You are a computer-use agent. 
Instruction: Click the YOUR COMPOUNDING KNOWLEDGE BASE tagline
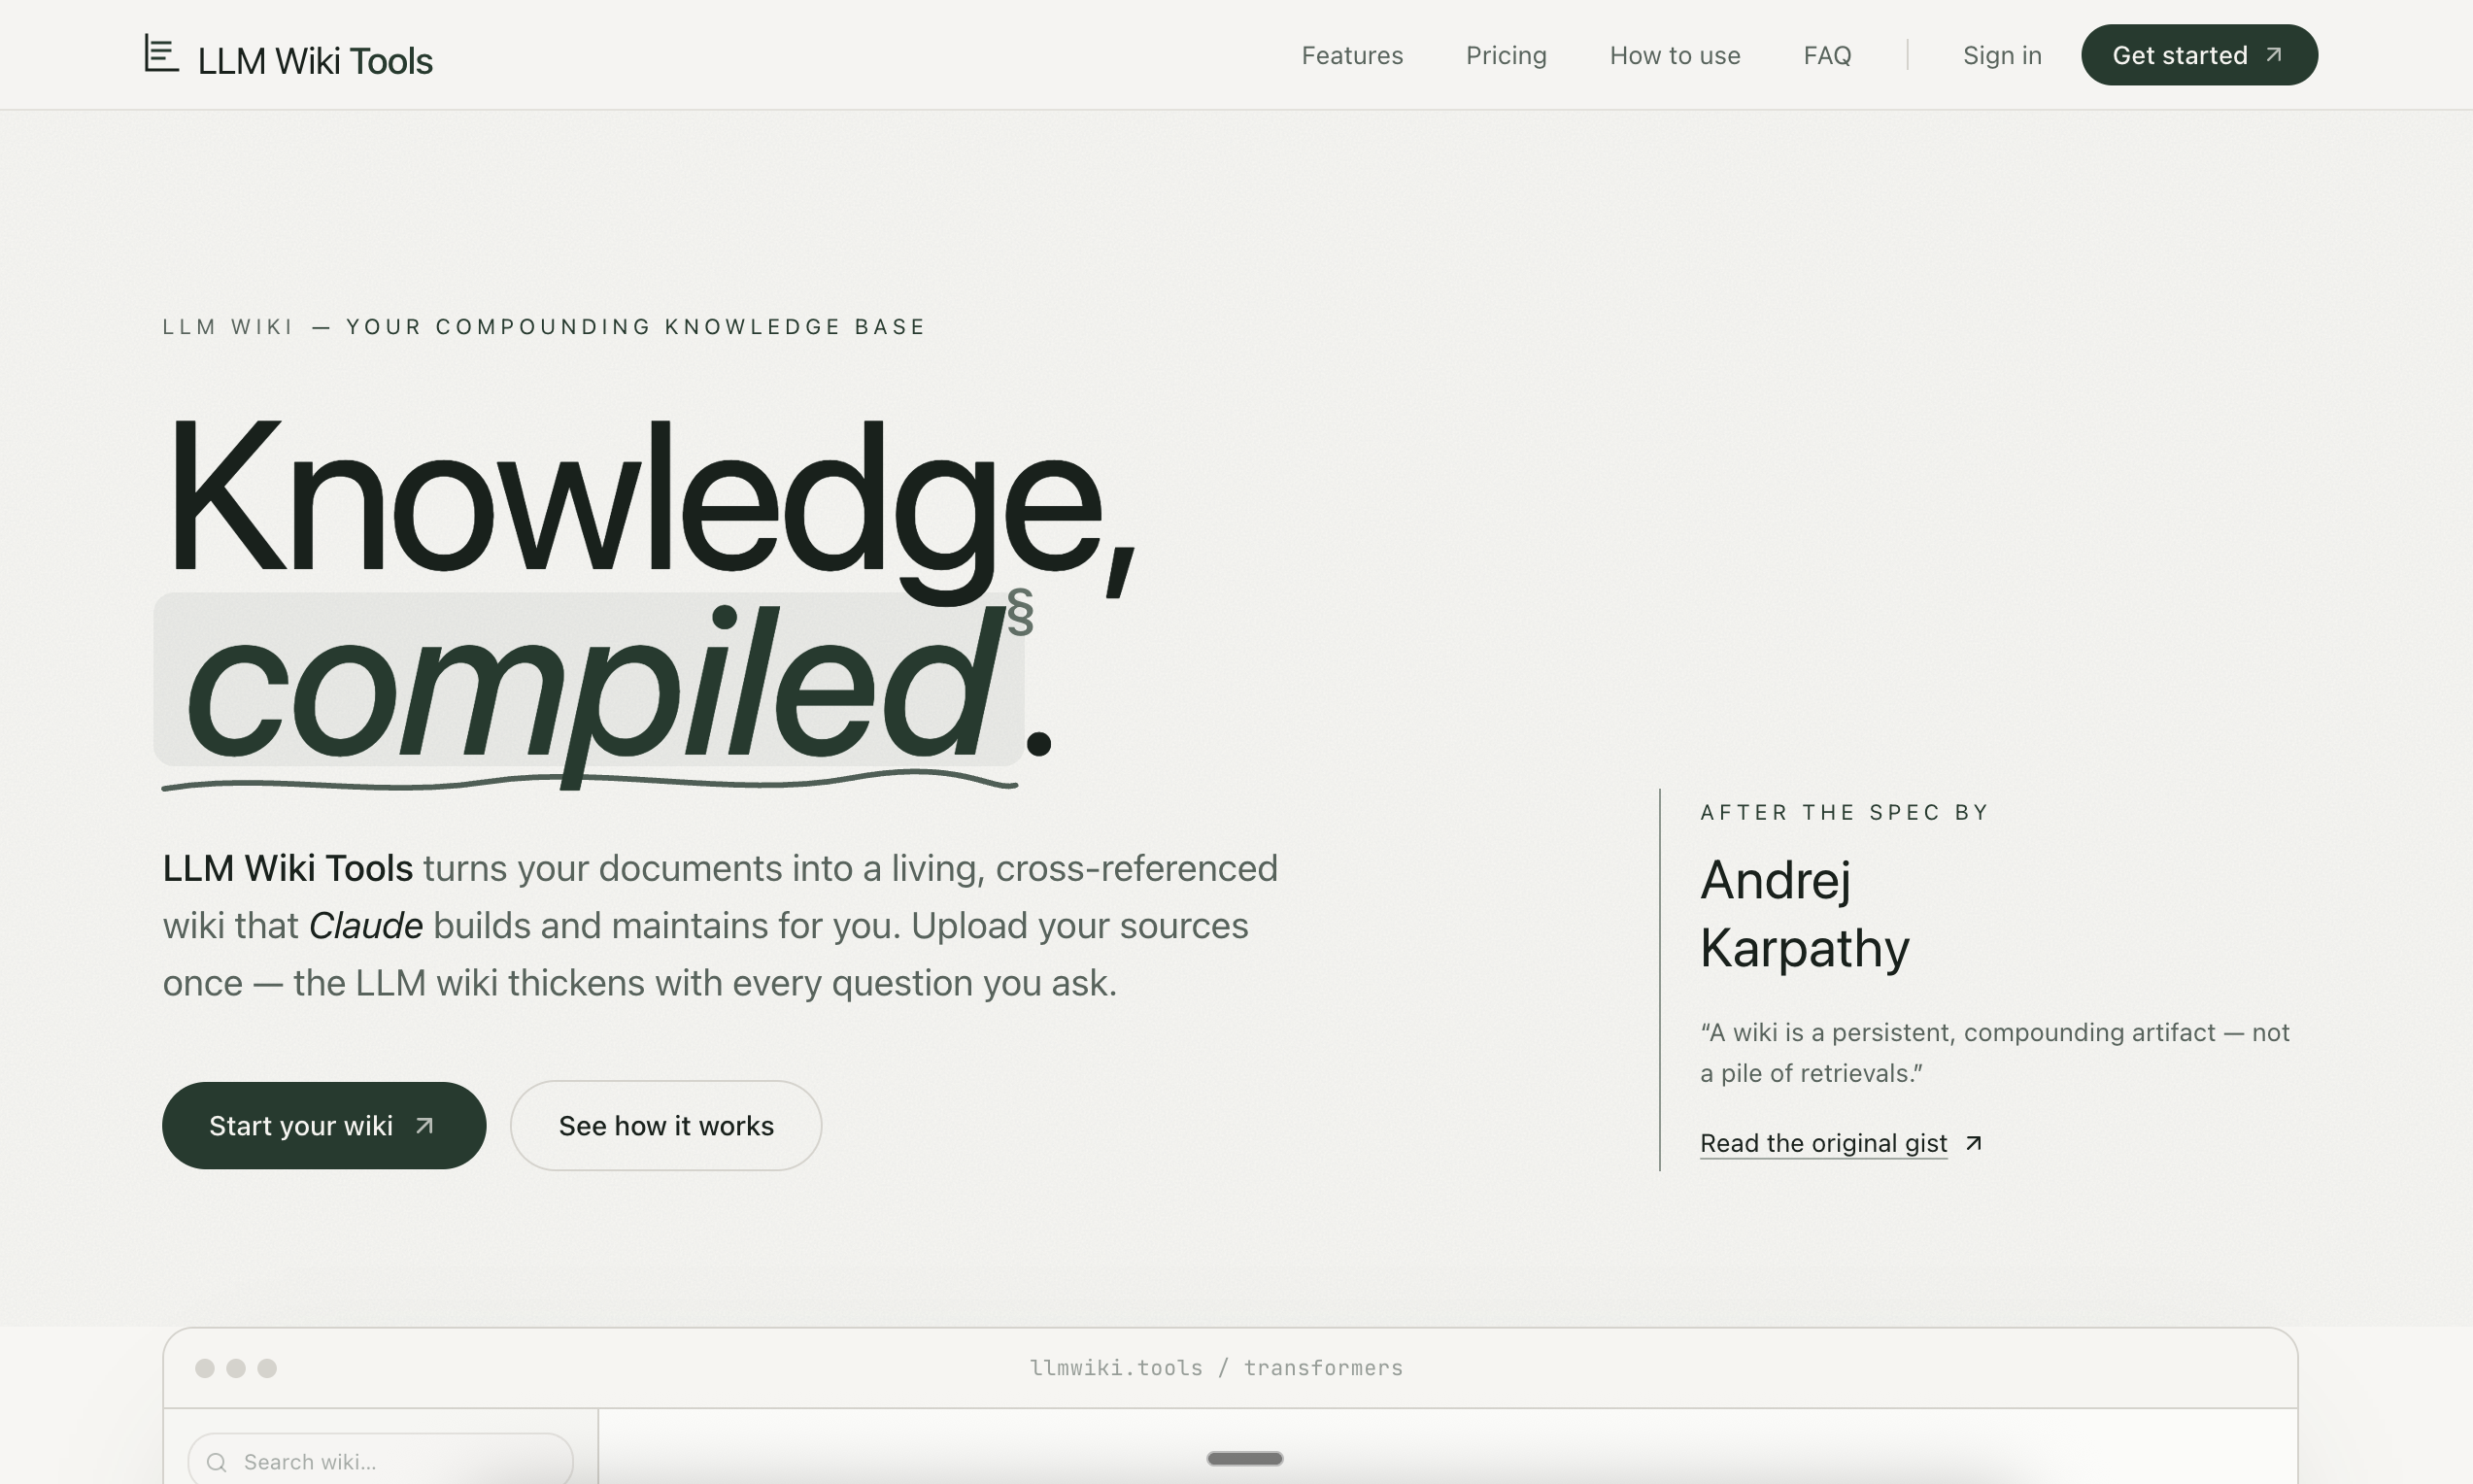coord(636,327)
